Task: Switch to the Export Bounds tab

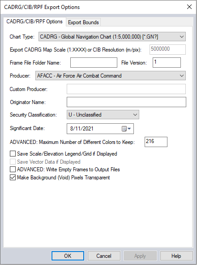Action: click(x=83, y=22)
